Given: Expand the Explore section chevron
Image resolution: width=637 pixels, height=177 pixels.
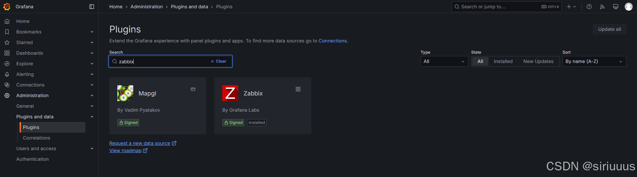Looking at the screenshot, I should 92,64.
